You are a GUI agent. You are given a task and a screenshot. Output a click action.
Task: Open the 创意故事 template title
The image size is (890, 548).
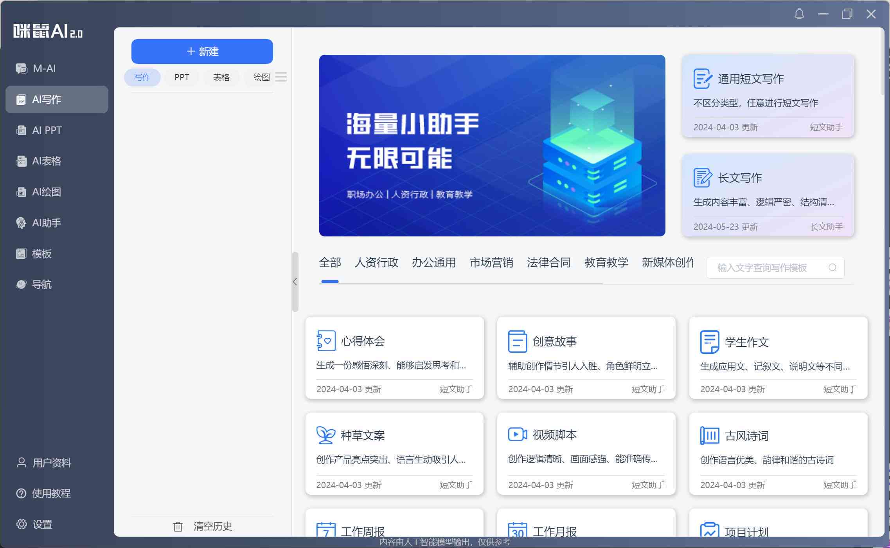555,341
